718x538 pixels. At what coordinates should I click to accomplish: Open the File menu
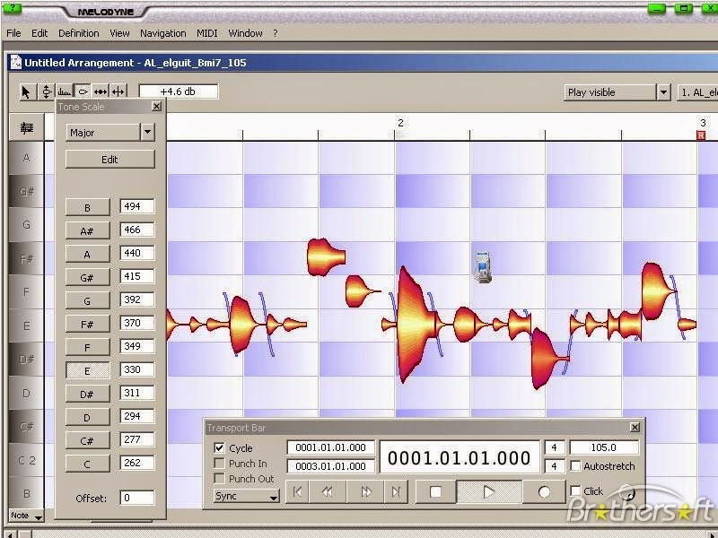pyautogui.click(x=13, y=33)
